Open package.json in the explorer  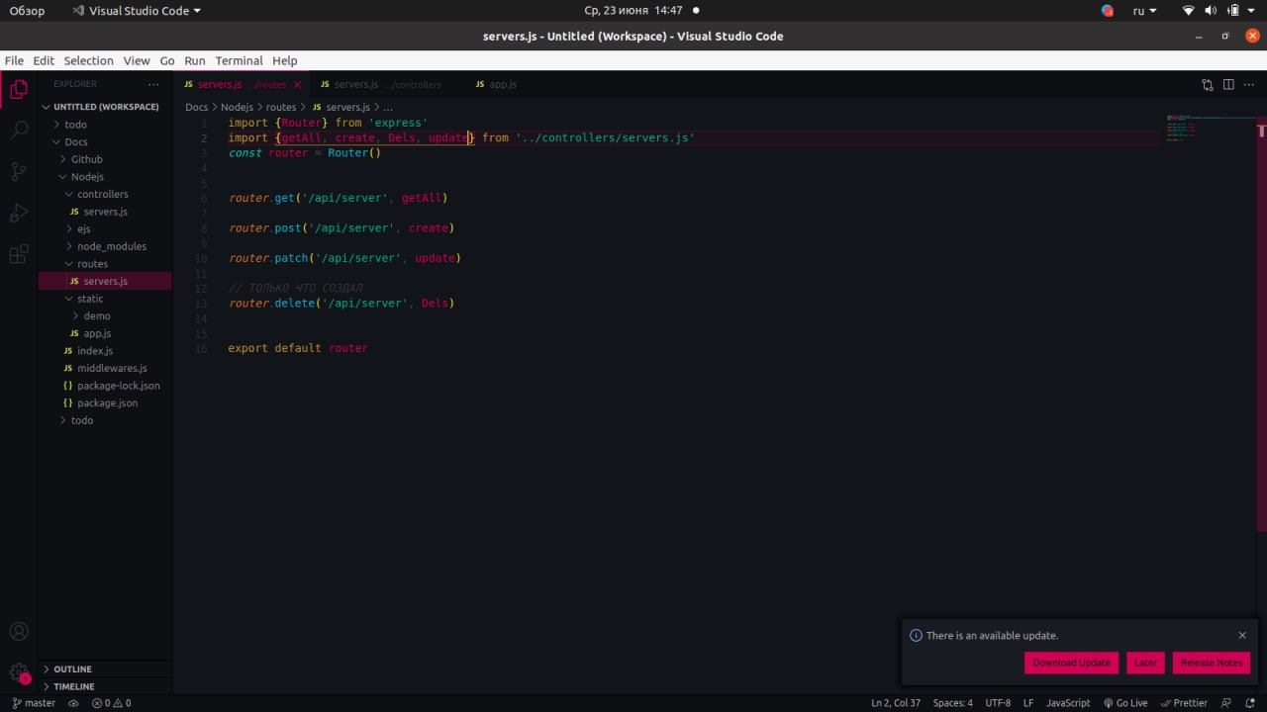pyautogui.click(x=107, y=403)
